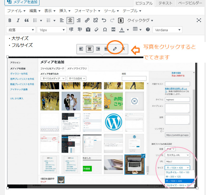Open the 表示 menu
Screen dimensions: 206x195
point(50,11)
